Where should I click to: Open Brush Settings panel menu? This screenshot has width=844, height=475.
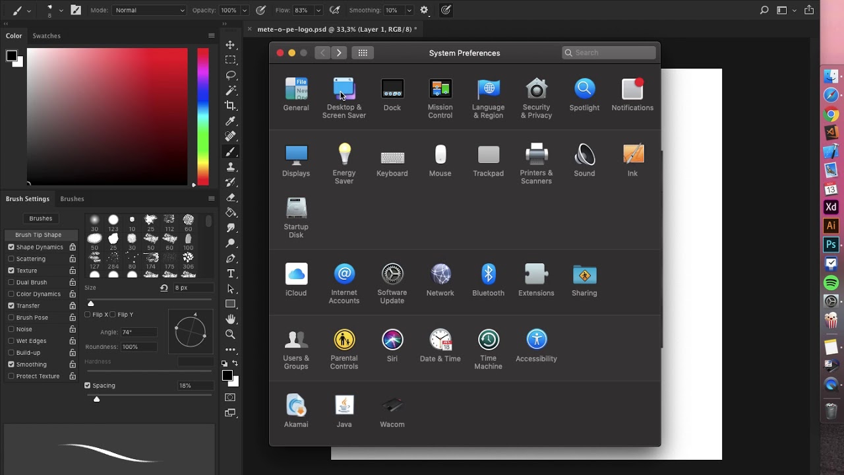tap(212, 199)
